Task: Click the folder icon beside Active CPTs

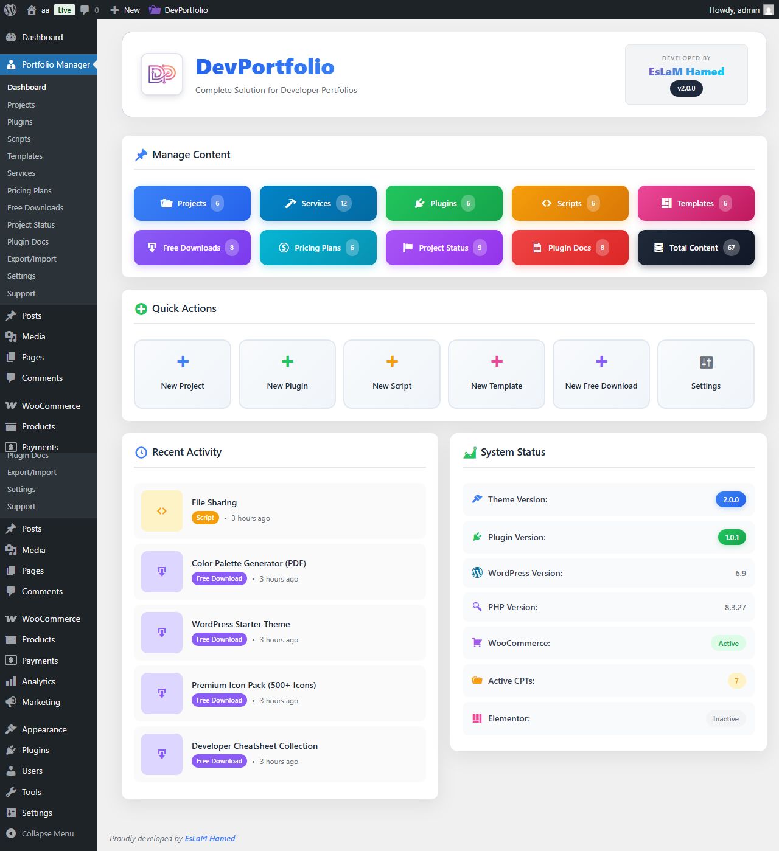Action: coord(477,680)
